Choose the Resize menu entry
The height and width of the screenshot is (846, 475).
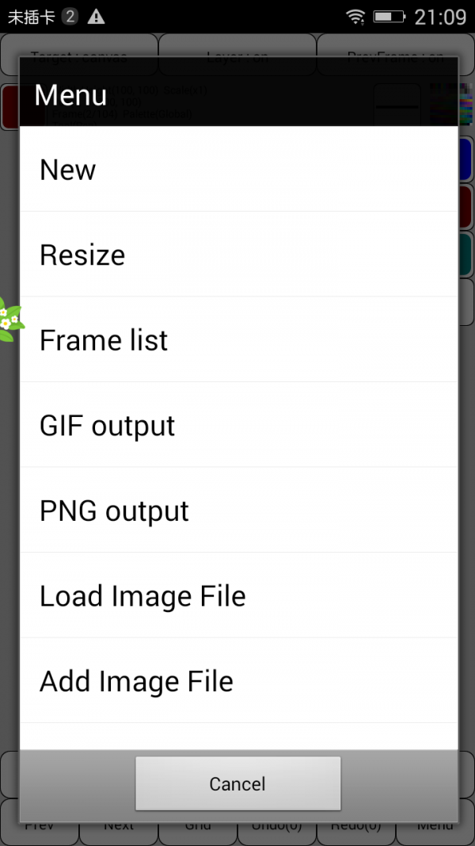237,255
